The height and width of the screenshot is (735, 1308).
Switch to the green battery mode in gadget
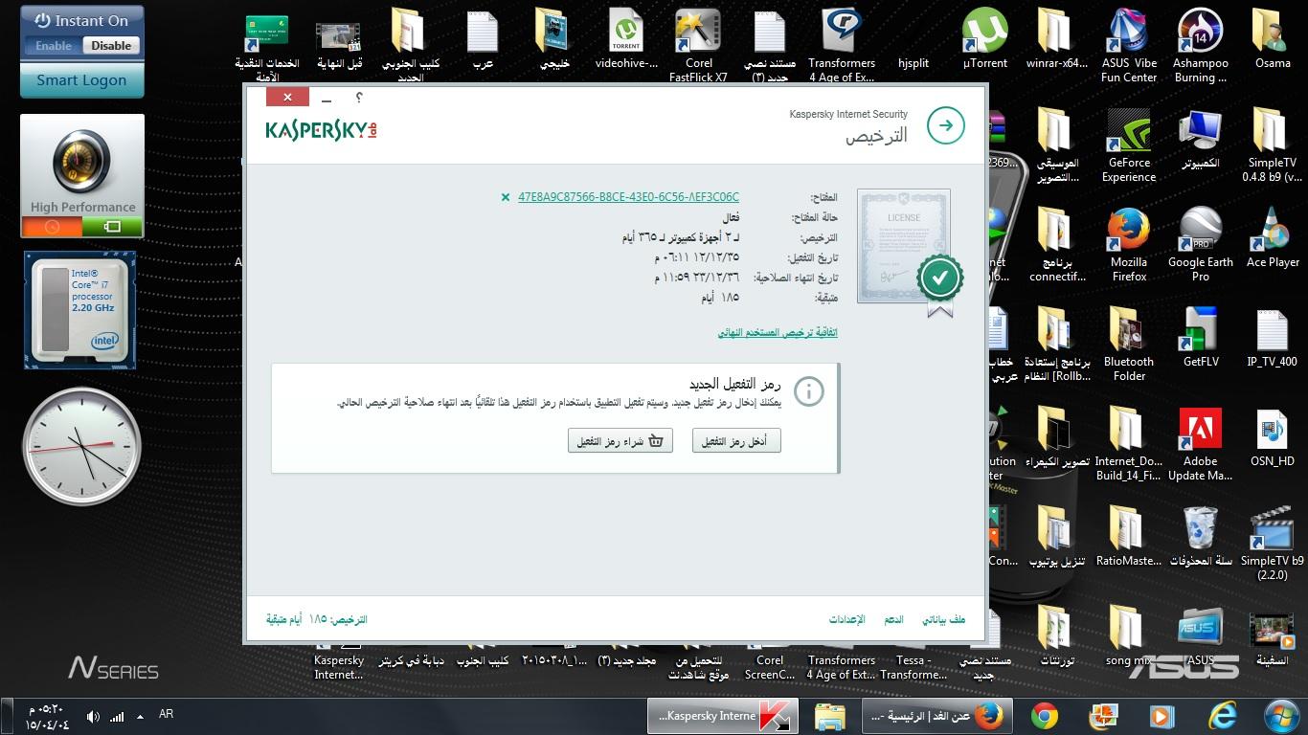[x=112, y=227]
